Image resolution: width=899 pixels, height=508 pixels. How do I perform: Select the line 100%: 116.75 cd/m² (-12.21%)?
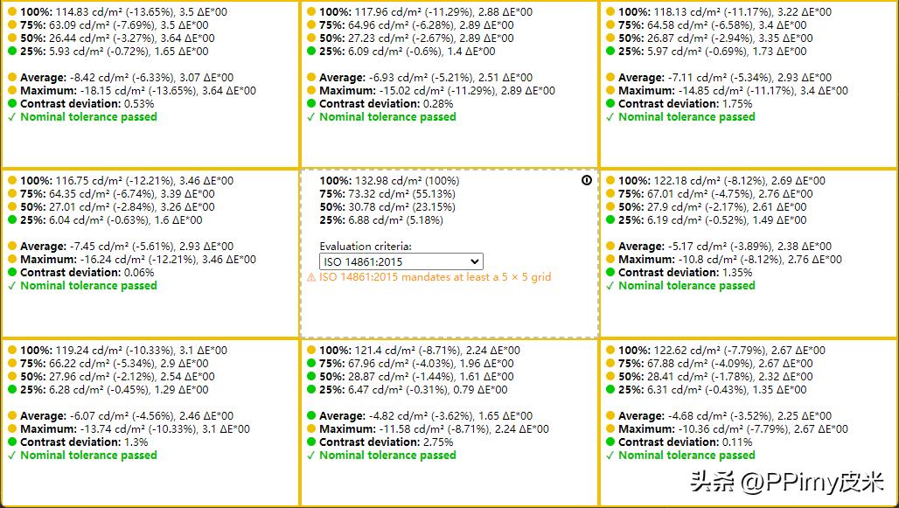pyautogui.click(x=127, y=181)
